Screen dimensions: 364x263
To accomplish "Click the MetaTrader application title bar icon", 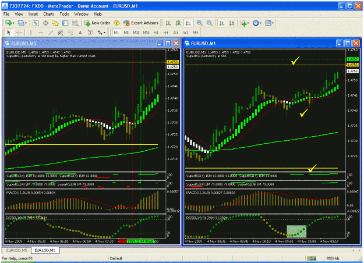I will point(5,6).
